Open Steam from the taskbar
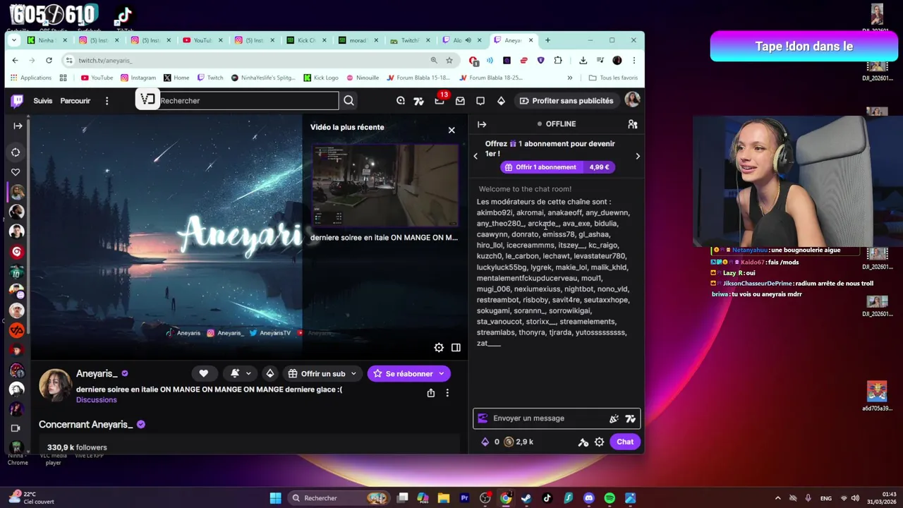903x508 pixels. pyautogui.click(x=526, y=498)
